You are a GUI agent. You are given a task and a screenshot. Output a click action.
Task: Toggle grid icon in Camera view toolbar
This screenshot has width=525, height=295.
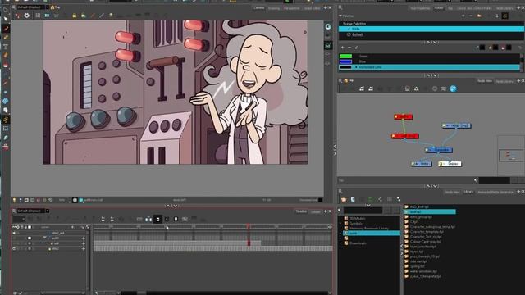[38, 16]
